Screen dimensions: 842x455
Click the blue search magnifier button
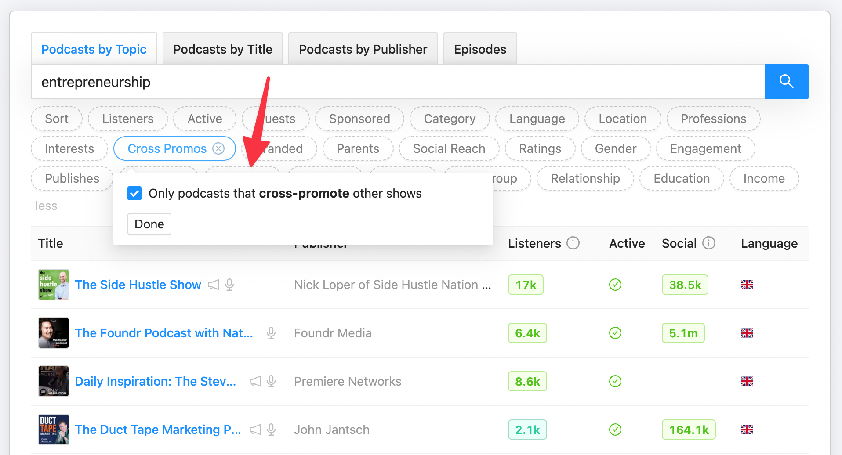pyautogui.click(x=786, y=82)
